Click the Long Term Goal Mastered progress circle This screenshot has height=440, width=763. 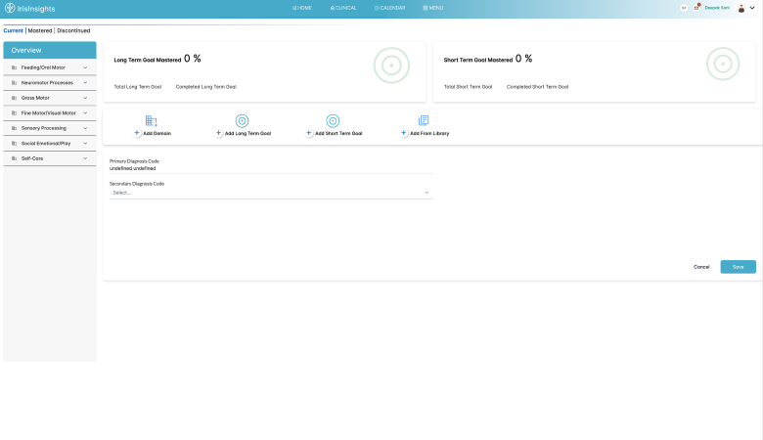tap(391, 66)
